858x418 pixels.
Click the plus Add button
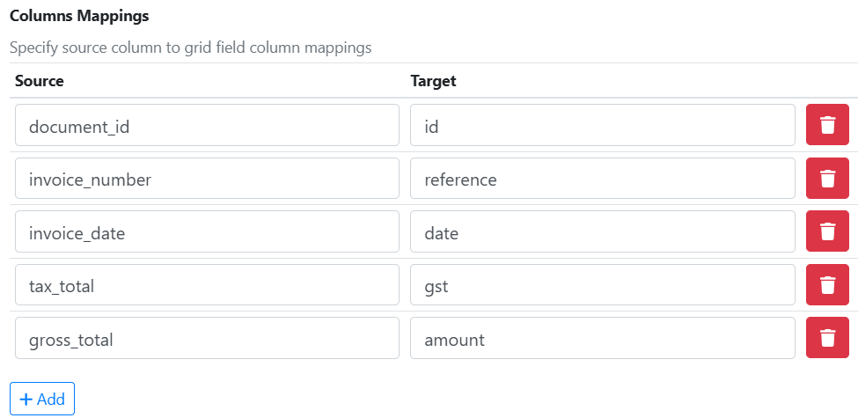tap(42, 399)
